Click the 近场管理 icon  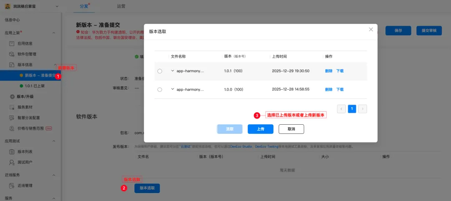pos(12,186)
